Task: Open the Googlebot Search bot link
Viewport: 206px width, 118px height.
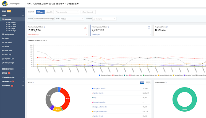Action: tap(99, 88)
